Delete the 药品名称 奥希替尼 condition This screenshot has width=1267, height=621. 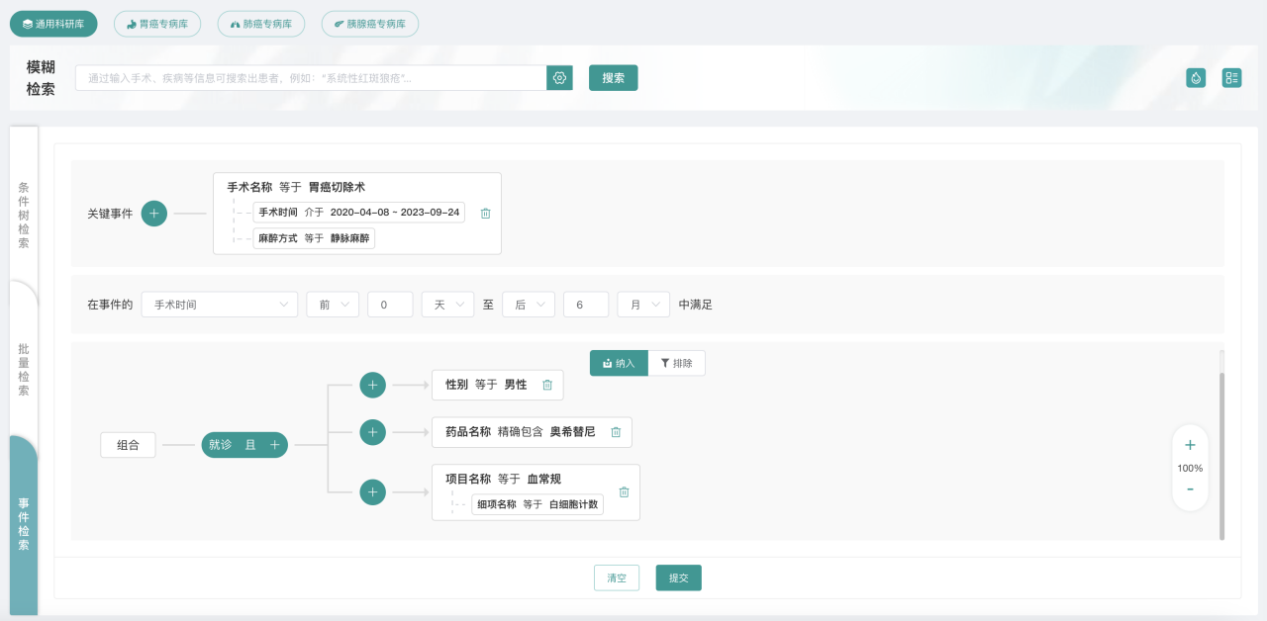point(616,432)
